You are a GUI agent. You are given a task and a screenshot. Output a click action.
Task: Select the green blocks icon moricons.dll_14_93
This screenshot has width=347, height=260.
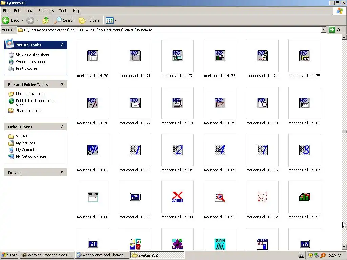[305, 197]
